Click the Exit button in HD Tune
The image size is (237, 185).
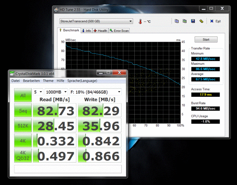[x=216, y=21]
